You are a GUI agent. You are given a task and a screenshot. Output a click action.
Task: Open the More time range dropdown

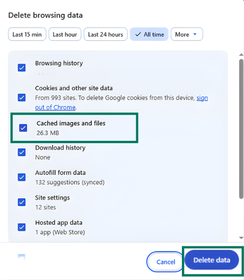tap(187, 34)
